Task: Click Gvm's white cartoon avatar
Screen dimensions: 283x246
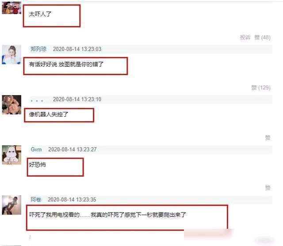Action: coord(11,155)
